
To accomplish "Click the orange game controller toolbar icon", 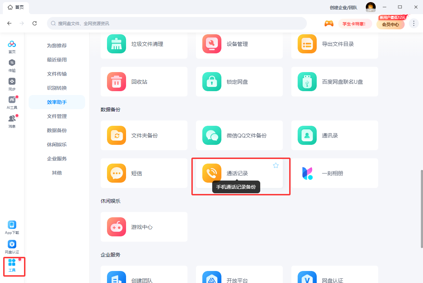I will (x=329, y=24).
